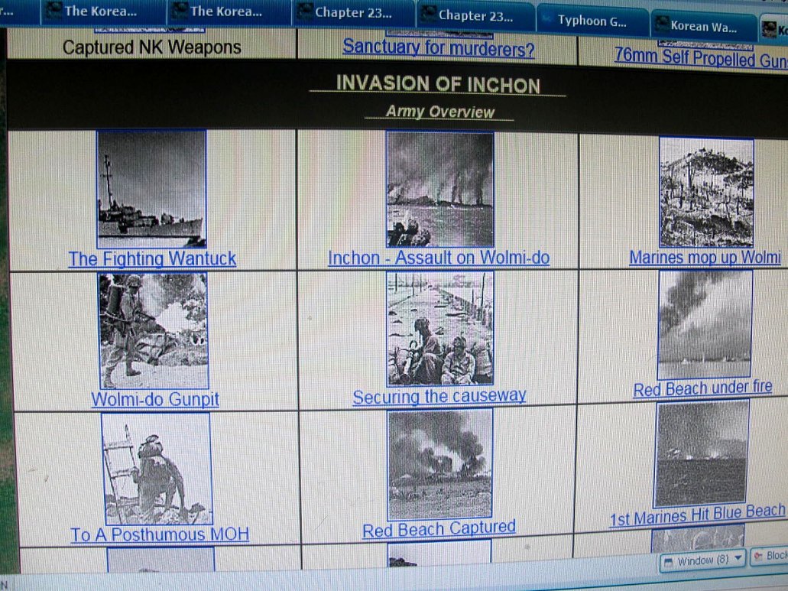Click the smoke photo above Red Beach Captured
Viewport: 788px width, 591px height.
[x=439, y=464]
